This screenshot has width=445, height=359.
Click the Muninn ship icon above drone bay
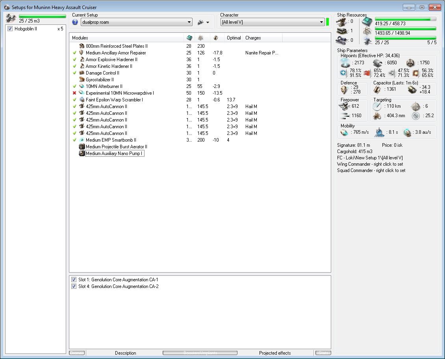click(11, 18)
